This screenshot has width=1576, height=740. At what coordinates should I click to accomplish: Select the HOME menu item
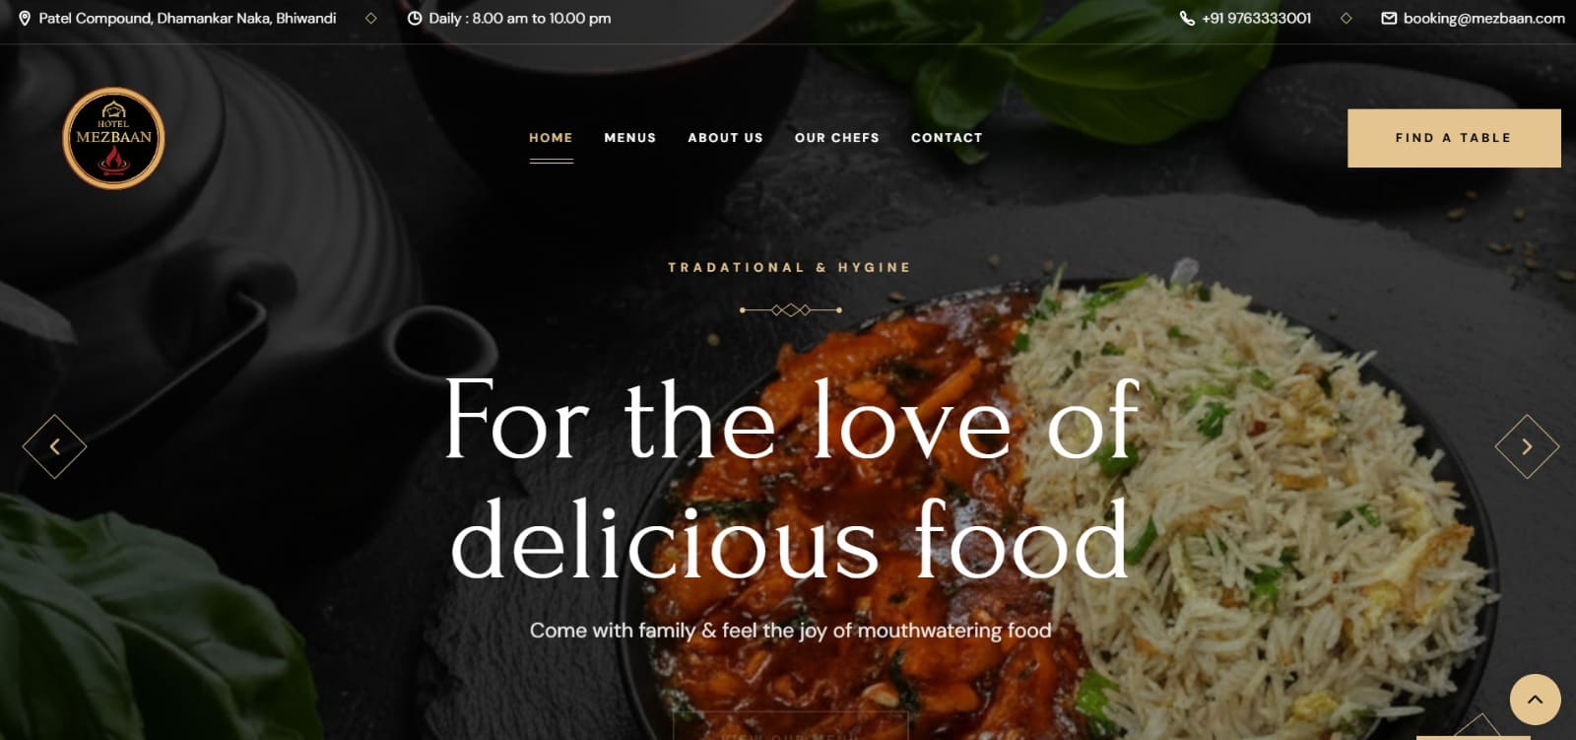551,138
